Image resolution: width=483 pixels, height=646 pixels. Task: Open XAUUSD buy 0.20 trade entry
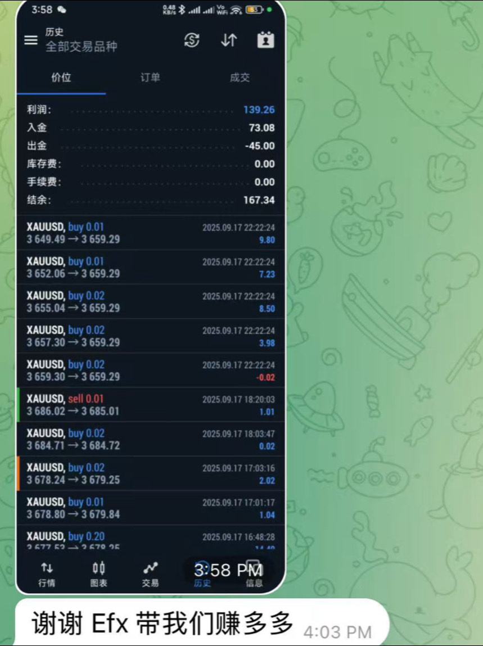(151, 541)
